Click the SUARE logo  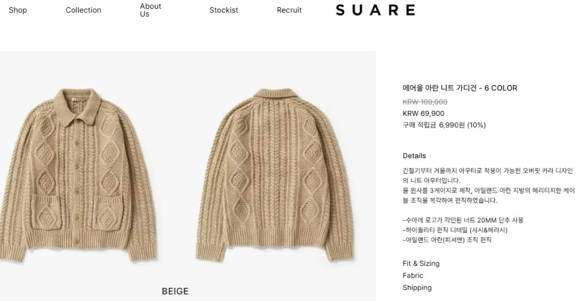point(376,10)
